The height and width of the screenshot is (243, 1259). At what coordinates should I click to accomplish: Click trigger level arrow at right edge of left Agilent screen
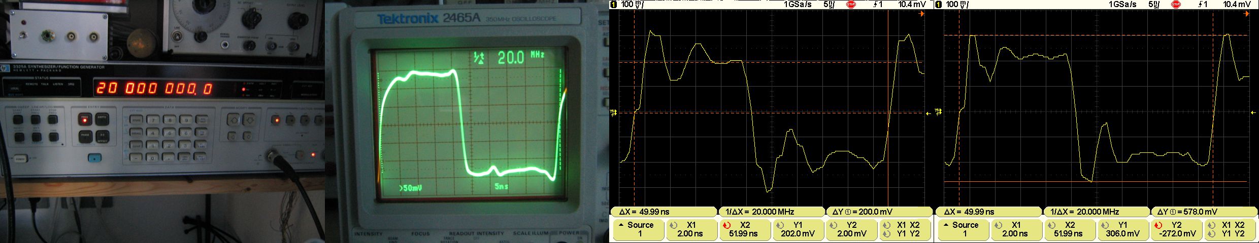929,113
